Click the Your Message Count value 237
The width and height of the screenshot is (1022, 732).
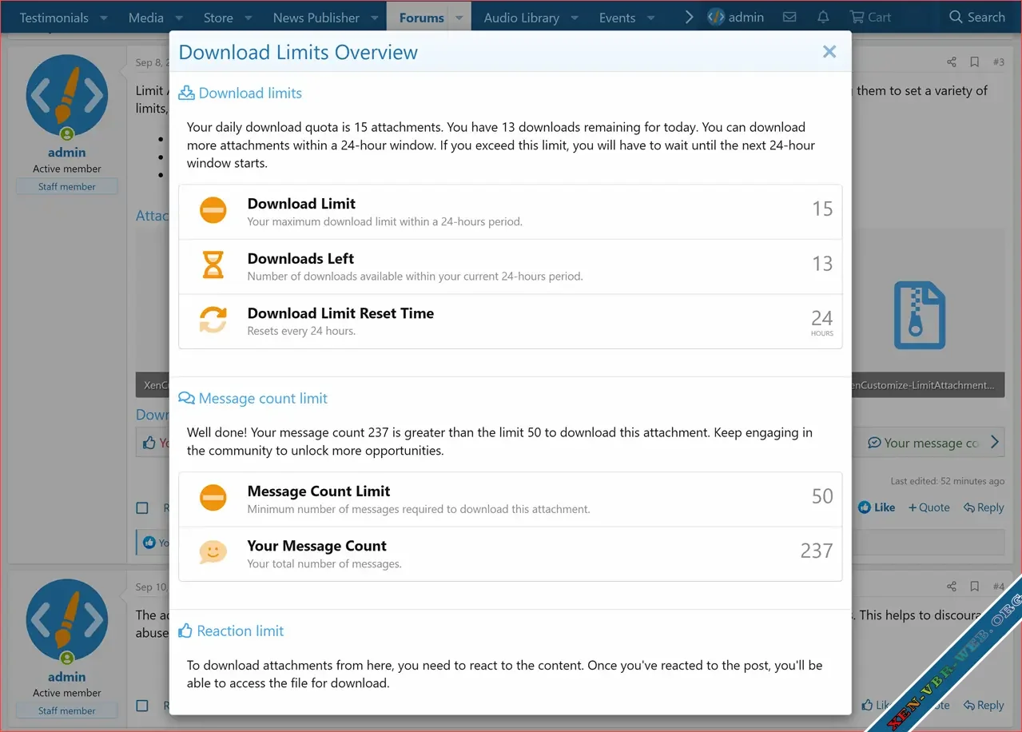coord(817,551)
